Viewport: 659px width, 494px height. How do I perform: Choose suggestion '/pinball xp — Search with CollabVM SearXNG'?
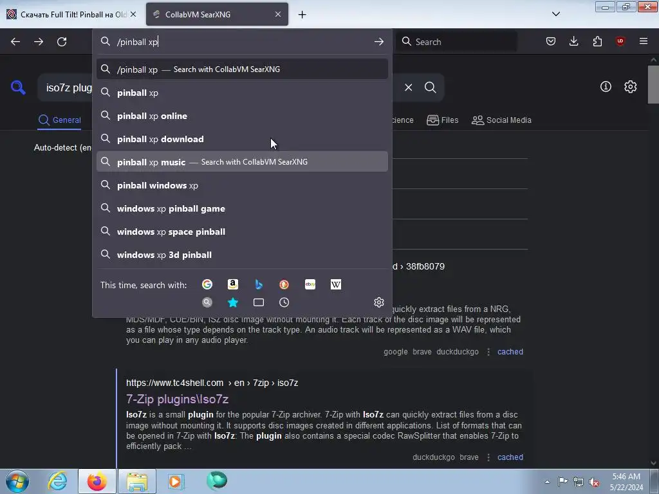click(x=242, y=69)
